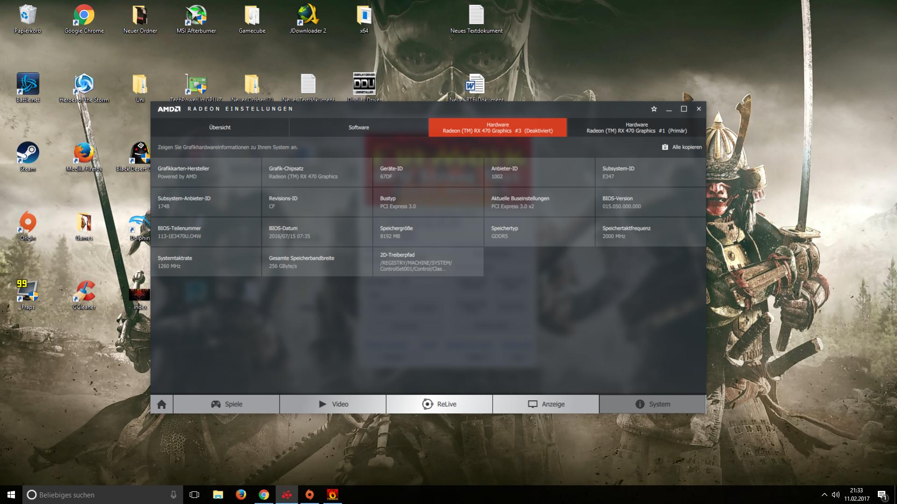The image size is (897, 504).
Task: Click the Aktuelle Buseinstellungen tile
Action: pyautogui.click(x=539, y=202)
